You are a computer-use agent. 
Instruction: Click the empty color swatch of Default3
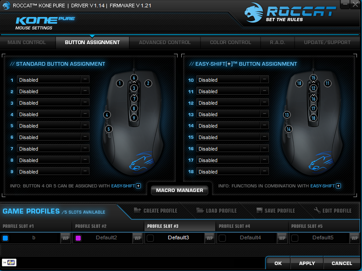[x=150, y=238]
